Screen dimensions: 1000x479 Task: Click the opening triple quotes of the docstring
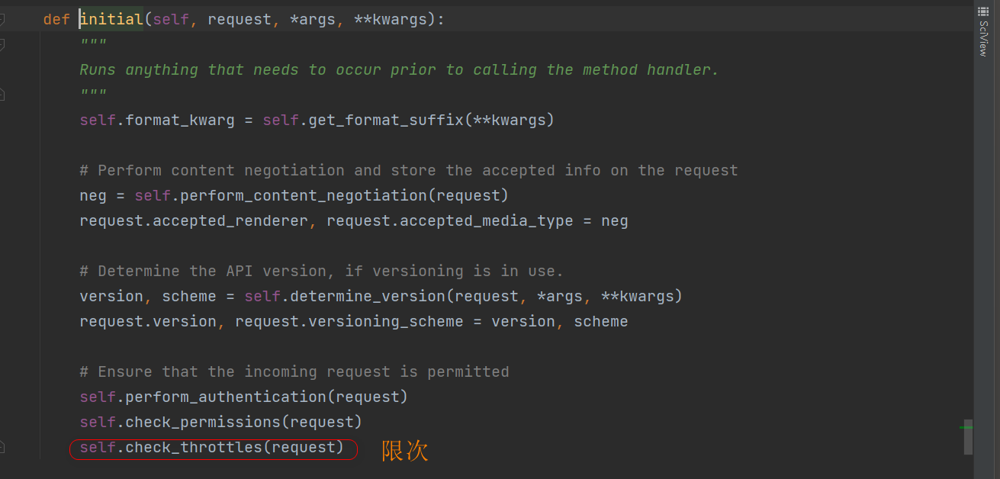tap(93, 43)
